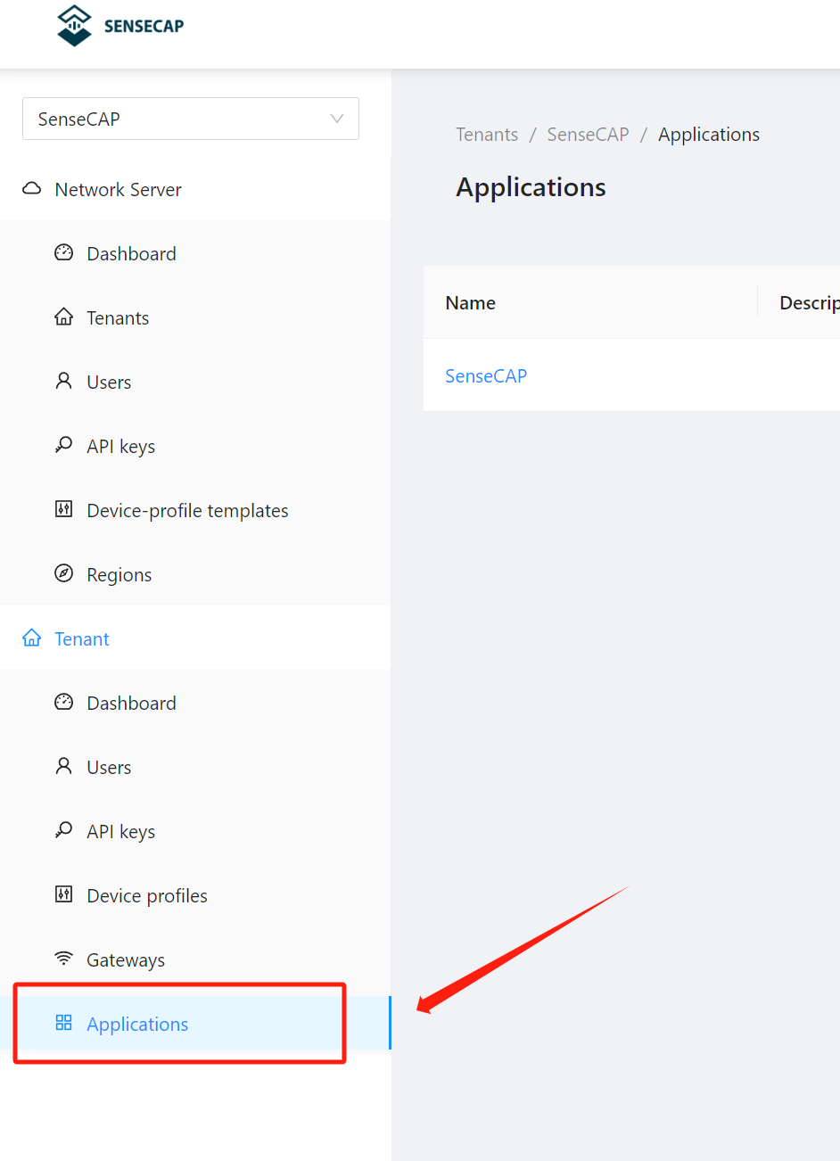This screenshot has height=1161, width=840.
Task: Click the key icon of Tenant API keys
Action: pyautogui.click(x=63, y=830)
